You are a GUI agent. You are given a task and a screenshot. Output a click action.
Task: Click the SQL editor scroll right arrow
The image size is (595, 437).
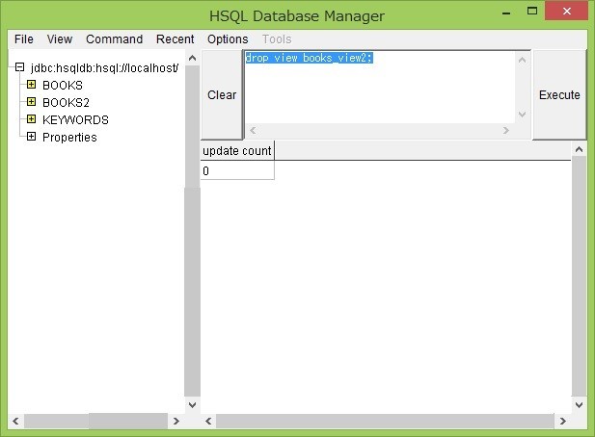506,130
